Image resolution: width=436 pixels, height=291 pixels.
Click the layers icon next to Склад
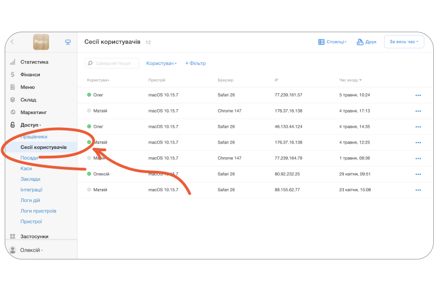click(13, 100)
